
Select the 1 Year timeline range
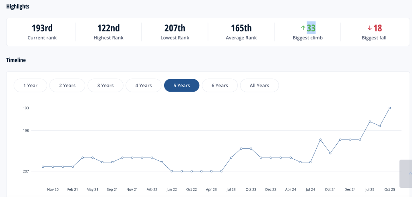pos(30,85)
